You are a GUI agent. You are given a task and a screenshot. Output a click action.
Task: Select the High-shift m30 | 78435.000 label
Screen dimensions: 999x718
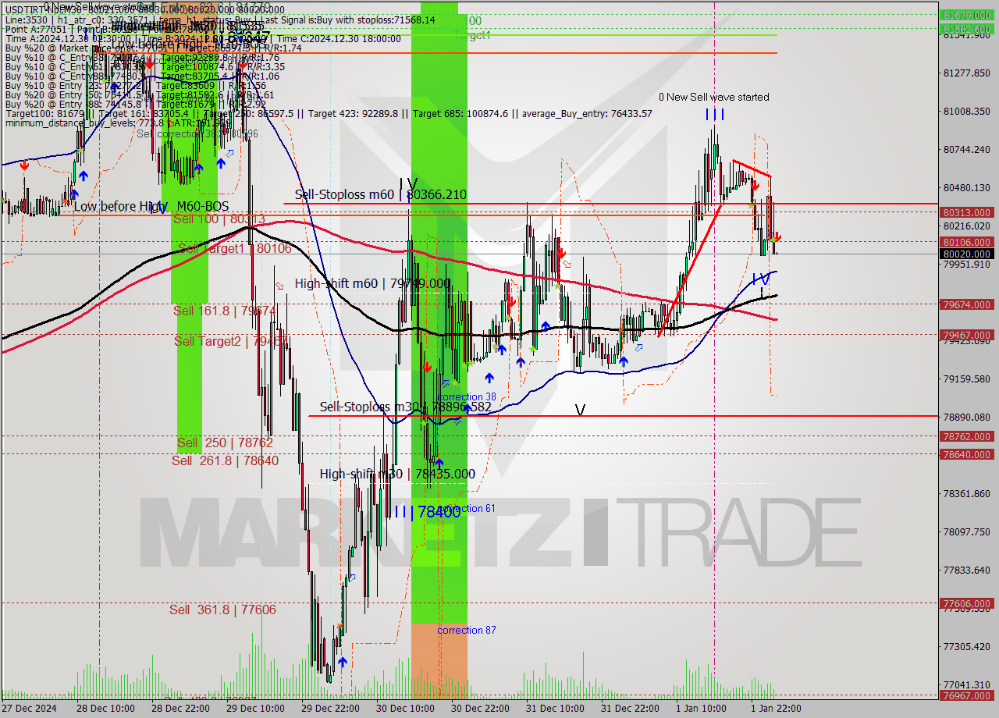pyautogui.click(x=397, y=474)
